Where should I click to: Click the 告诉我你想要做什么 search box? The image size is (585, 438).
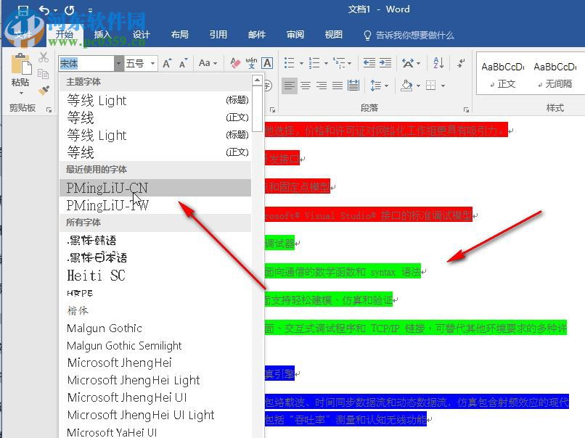click(x=409, y=35)
